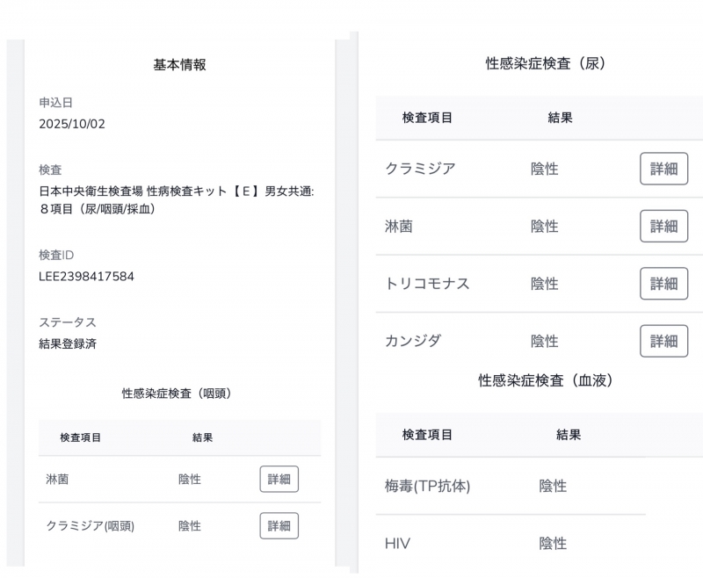View 詳細 for トリコモナス result
The width and height of the screenshot is (703, 578).
[x=663, y=284]
